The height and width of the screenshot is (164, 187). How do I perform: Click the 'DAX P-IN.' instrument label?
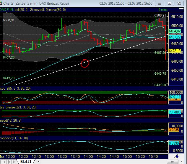coord(7,10)
